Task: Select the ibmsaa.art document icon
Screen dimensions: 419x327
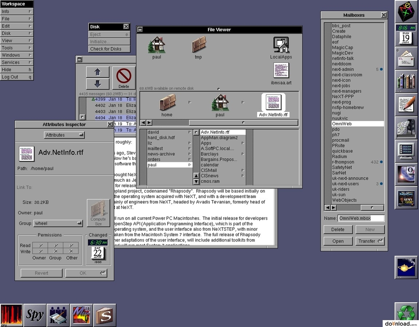Action: pos(281,70)
